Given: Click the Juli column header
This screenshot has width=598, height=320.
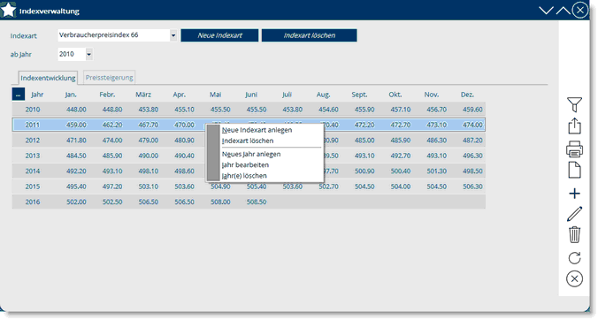Looking at the screenshot, I should [x=287, y=95].
